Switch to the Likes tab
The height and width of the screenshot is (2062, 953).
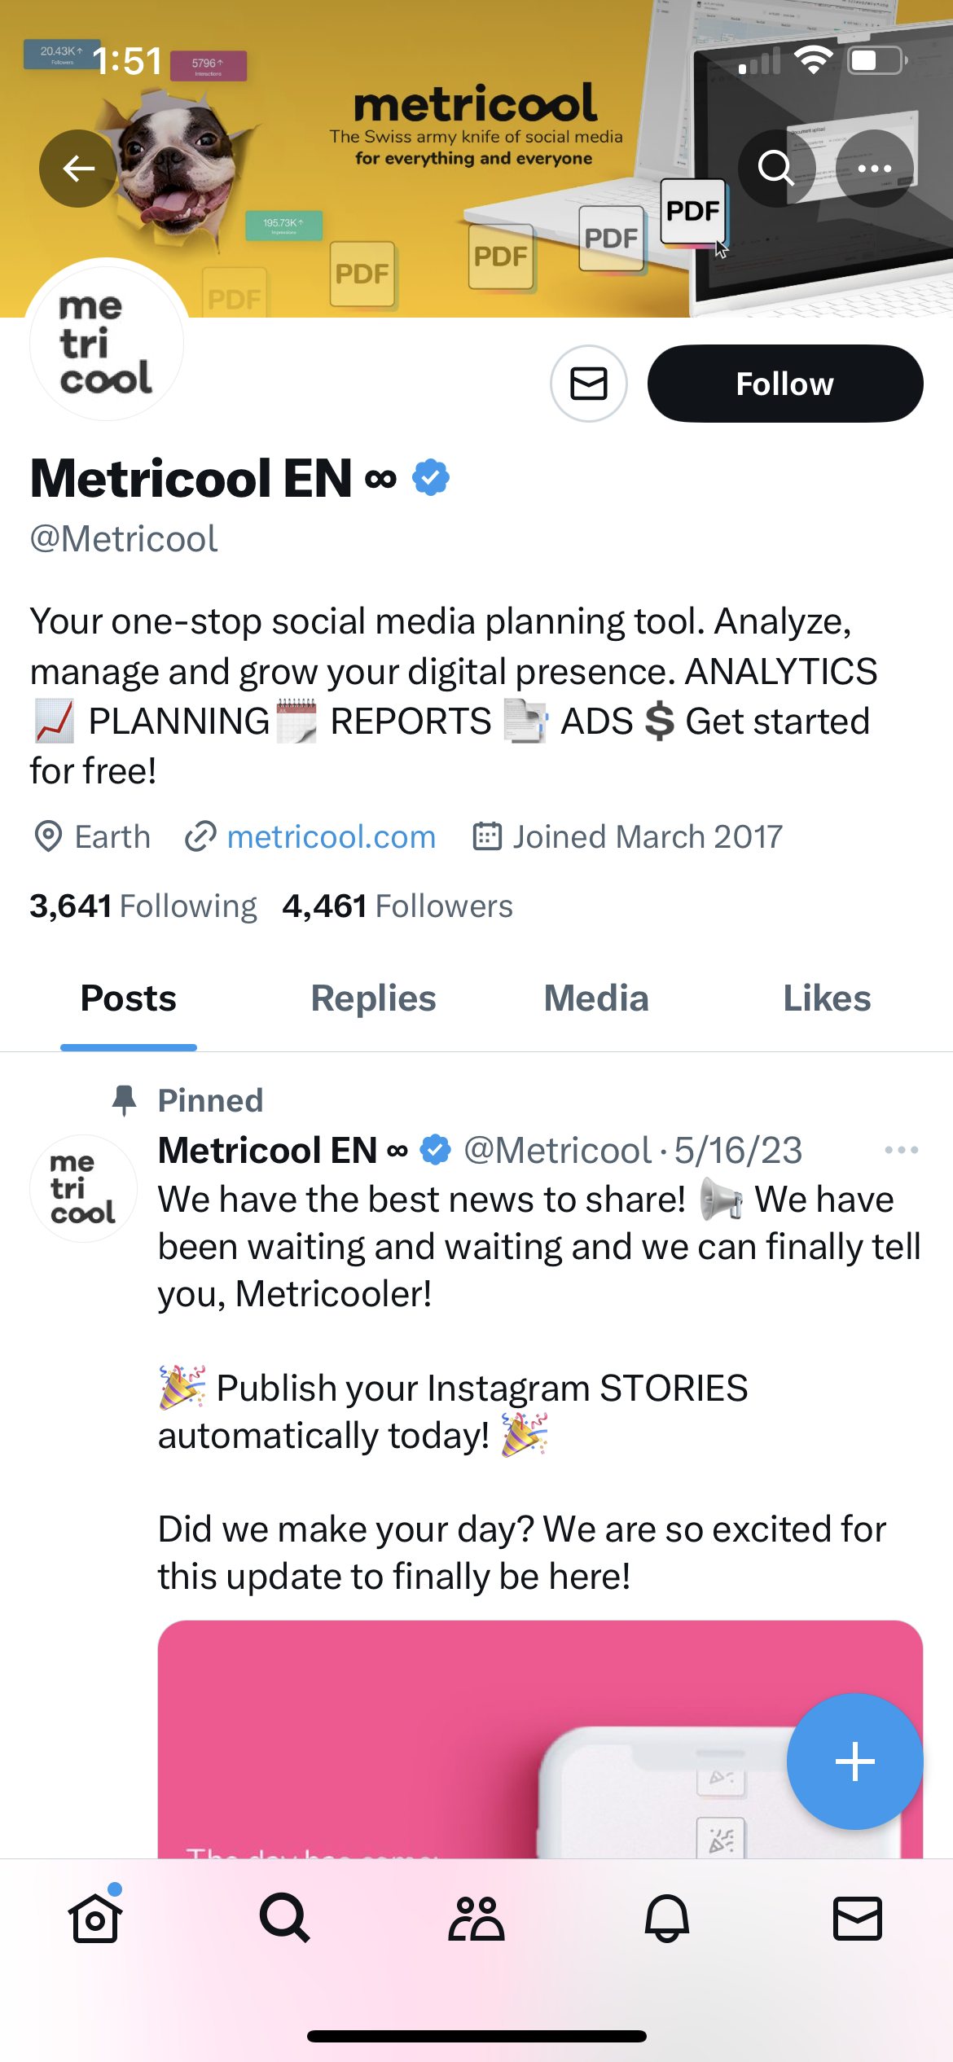click(x=827, y=999)
